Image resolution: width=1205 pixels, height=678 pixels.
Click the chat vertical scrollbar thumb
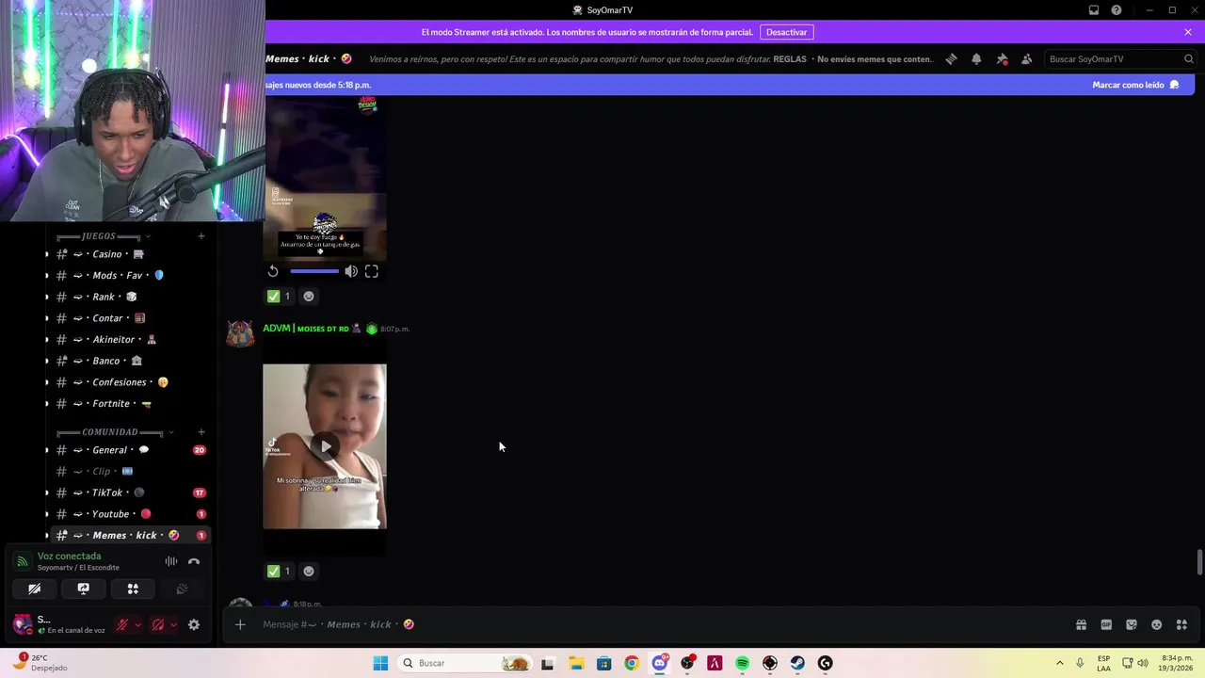1199,562
